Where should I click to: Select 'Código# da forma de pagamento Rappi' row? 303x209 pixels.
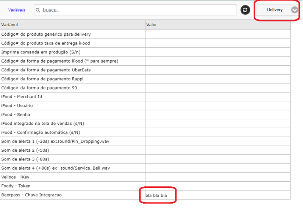click(x=145, y=79)
